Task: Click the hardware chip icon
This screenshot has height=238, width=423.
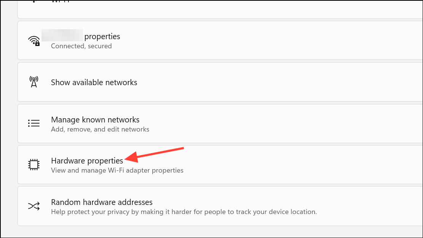Action: [x=34, y=164]
